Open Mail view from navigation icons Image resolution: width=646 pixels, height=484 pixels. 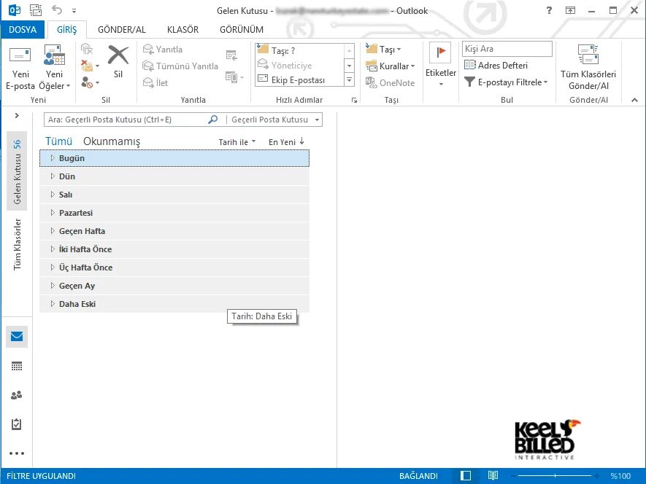[17, 337]
